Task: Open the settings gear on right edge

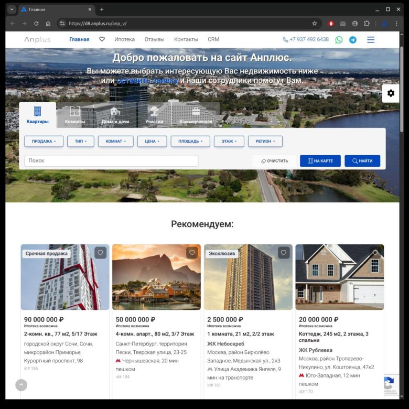Action: [391, 93]
